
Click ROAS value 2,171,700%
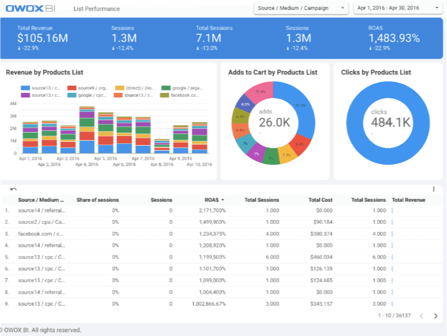(213, 210)
